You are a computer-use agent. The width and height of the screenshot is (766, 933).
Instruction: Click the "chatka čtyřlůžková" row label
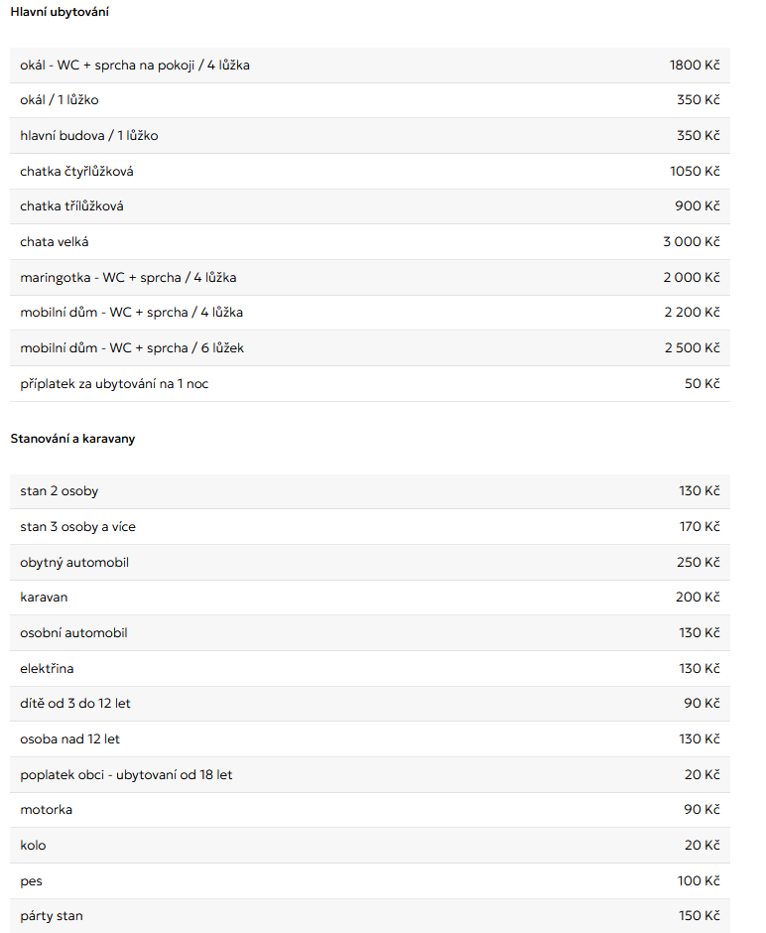pos(76,172)
